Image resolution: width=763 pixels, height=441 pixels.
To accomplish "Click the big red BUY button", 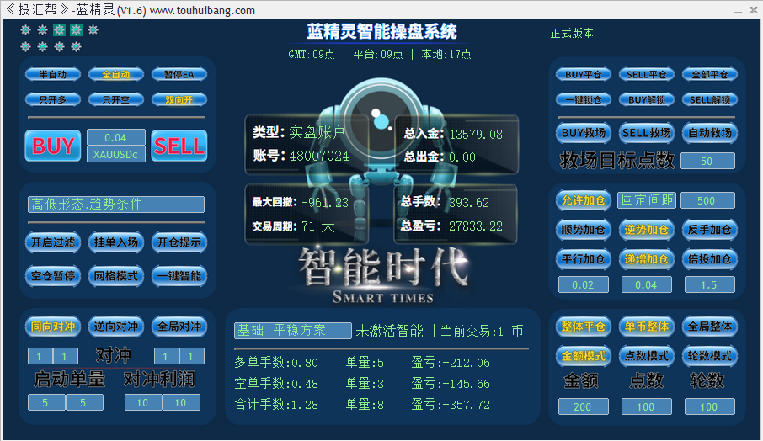I will (x=53, y=146).
